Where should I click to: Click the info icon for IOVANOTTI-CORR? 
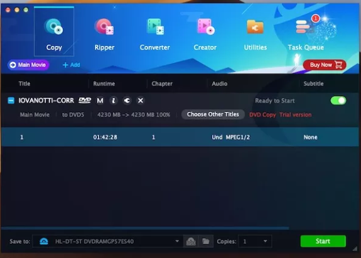(x=113, y=100)
